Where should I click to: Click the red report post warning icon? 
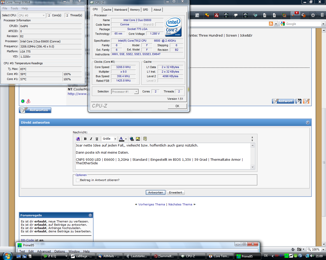(x=29, y=101)
